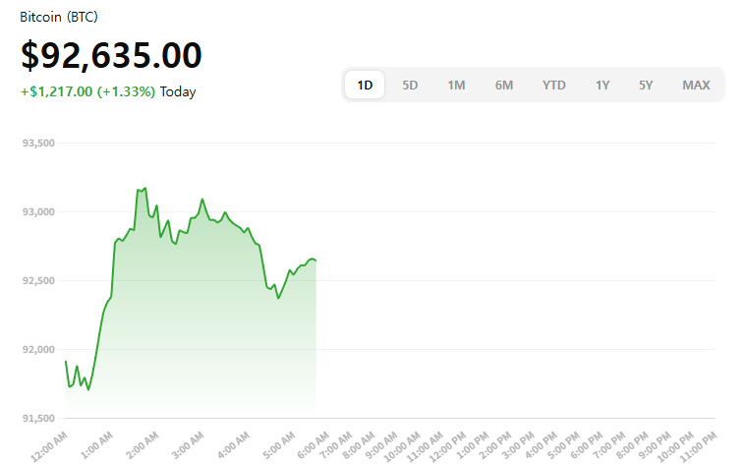Open the 6M chart view
The width and height of the screenshot is (744, 465).
[504, 85]
